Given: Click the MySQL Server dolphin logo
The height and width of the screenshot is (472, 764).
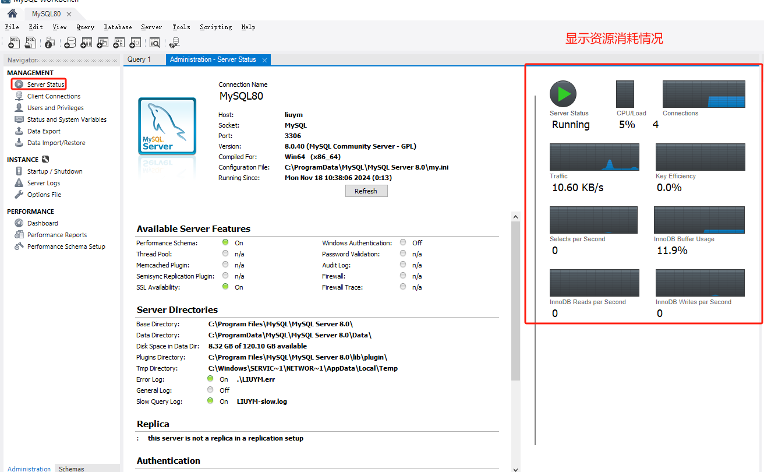Looking at the screenshot, I should point(167,126).
